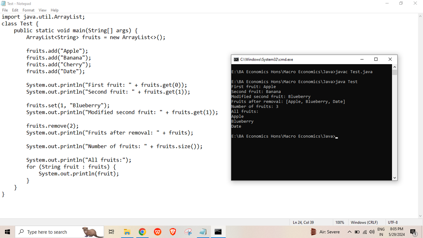The image size is (423, 238).
Task: Click cmd window scrollbar down arrow
Action: click(x=394, y=178)
